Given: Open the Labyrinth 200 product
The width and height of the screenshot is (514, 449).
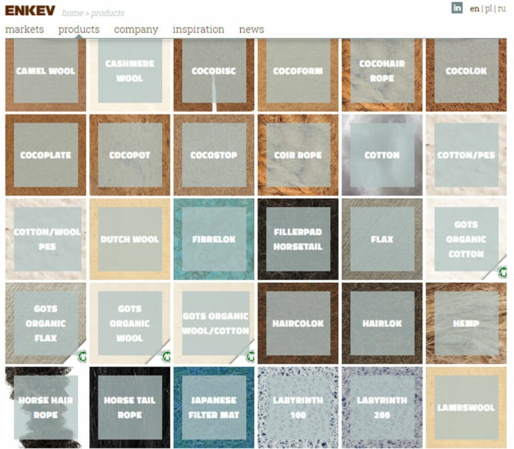Looking at the screenshot, I should (x=382, y=407).
